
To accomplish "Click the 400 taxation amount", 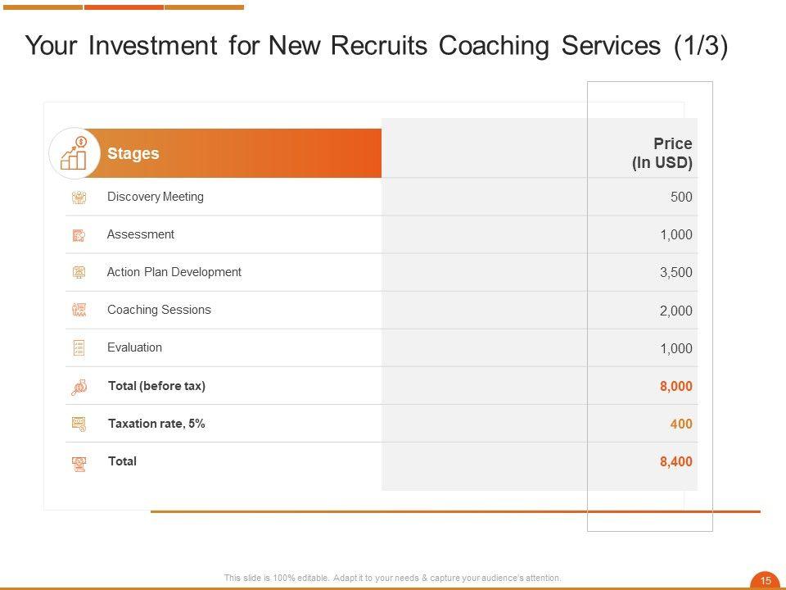I will [681, 424].
